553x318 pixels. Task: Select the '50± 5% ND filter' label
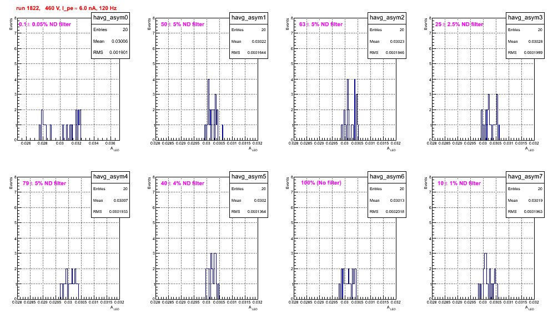click(x=183, y=24)
